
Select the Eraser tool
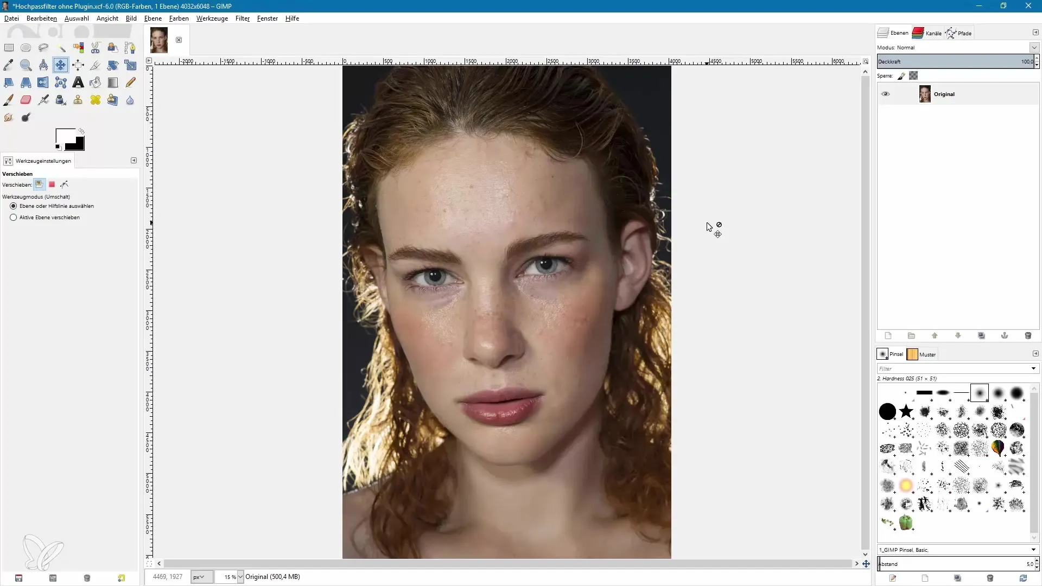coord(26,100)
